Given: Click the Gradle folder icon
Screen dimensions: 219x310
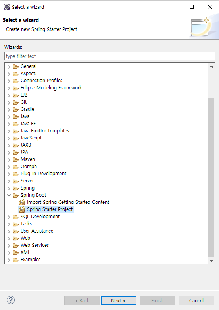Looking at the screenshot, I should (15, 110).
